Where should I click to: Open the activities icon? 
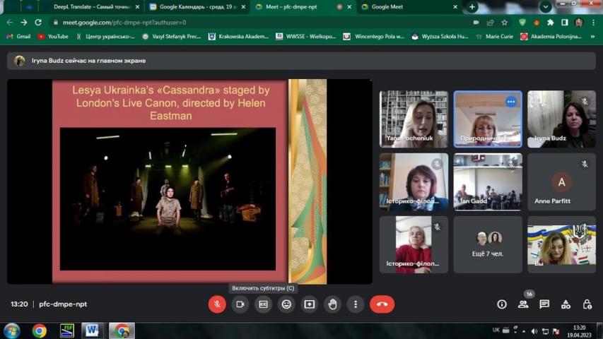point(566,304)
